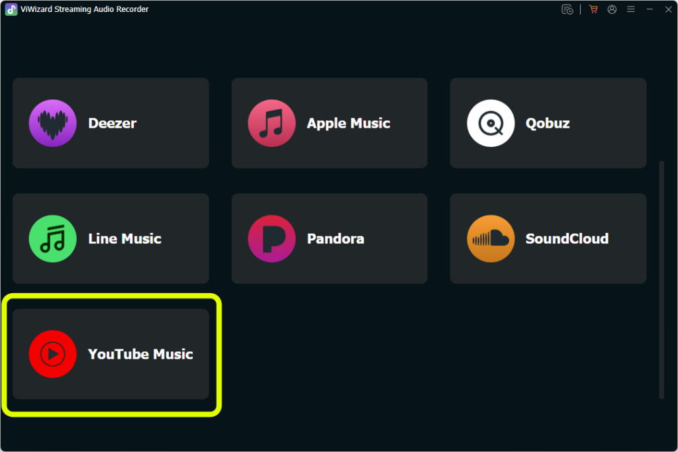678x452 pixels.
Task: Click the vertical scrollbar thumb
Action: tap(661, 278)
